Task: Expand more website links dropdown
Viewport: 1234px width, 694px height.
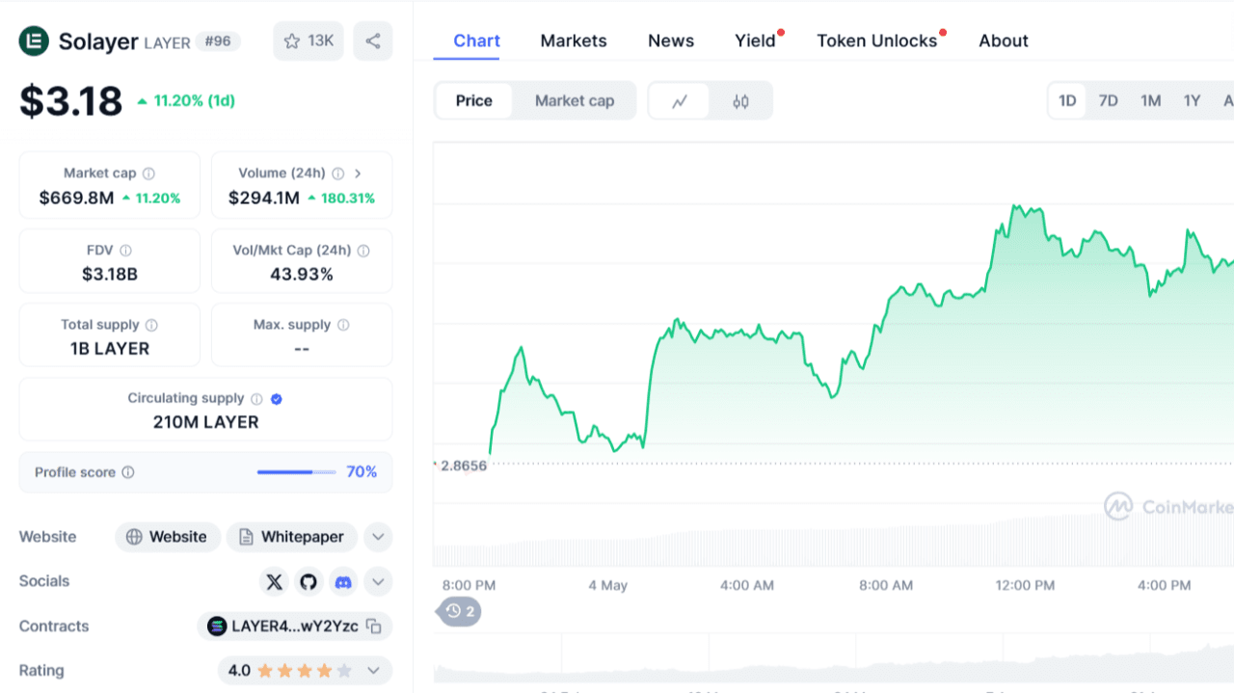Action: [378, 537]
